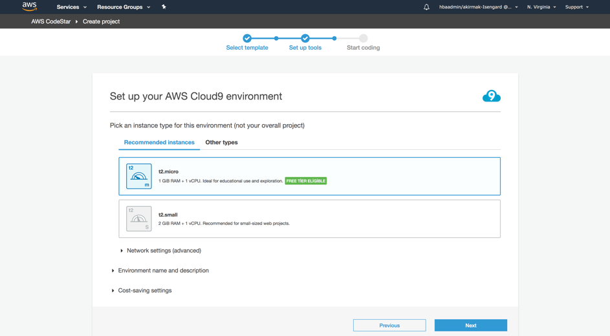
Task: Click the Cloud9 cloud logo icon
Action: [492, 96]
